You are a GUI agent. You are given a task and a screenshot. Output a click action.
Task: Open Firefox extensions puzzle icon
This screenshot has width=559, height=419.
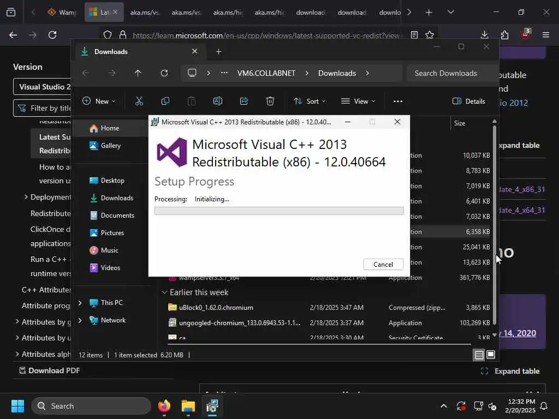[504, 35]
